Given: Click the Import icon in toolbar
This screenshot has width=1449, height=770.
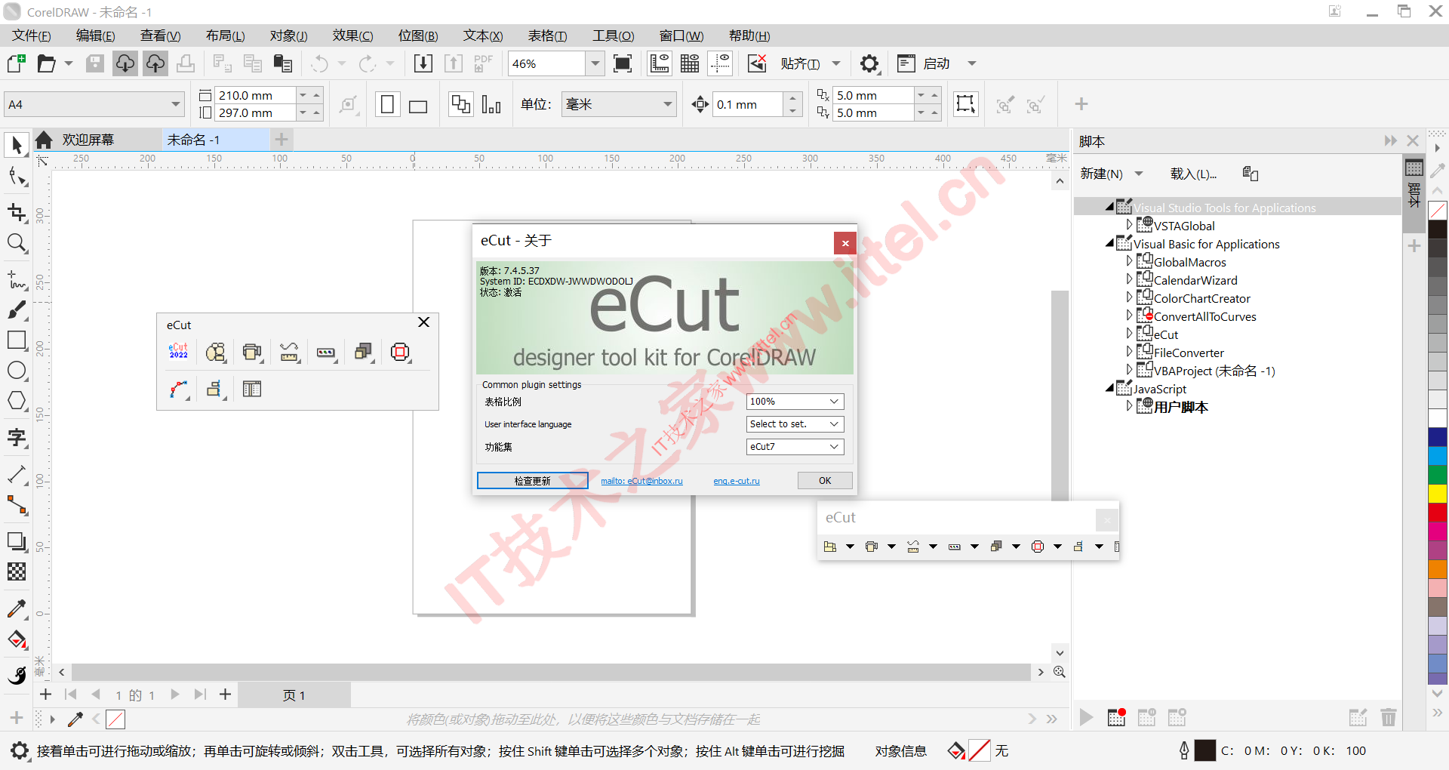Looking at the screenshot, I should (x=423, y=63).
